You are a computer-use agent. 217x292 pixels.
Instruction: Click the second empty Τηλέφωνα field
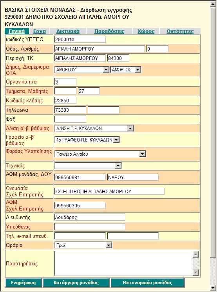point(103,110)
